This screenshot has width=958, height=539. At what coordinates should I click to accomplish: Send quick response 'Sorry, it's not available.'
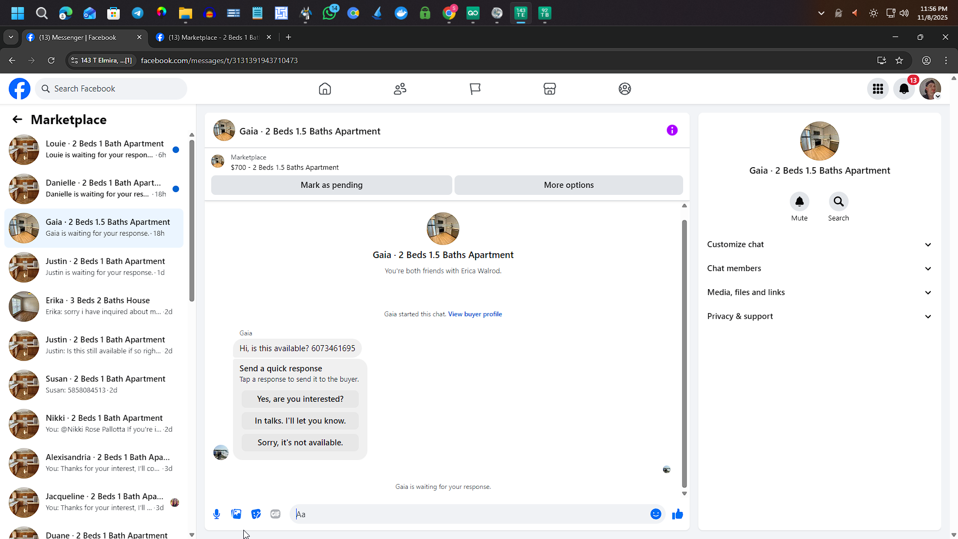click(300, 443)
